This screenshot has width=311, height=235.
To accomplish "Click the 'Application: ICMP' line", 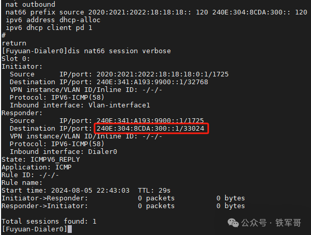I will pos(37,167).
